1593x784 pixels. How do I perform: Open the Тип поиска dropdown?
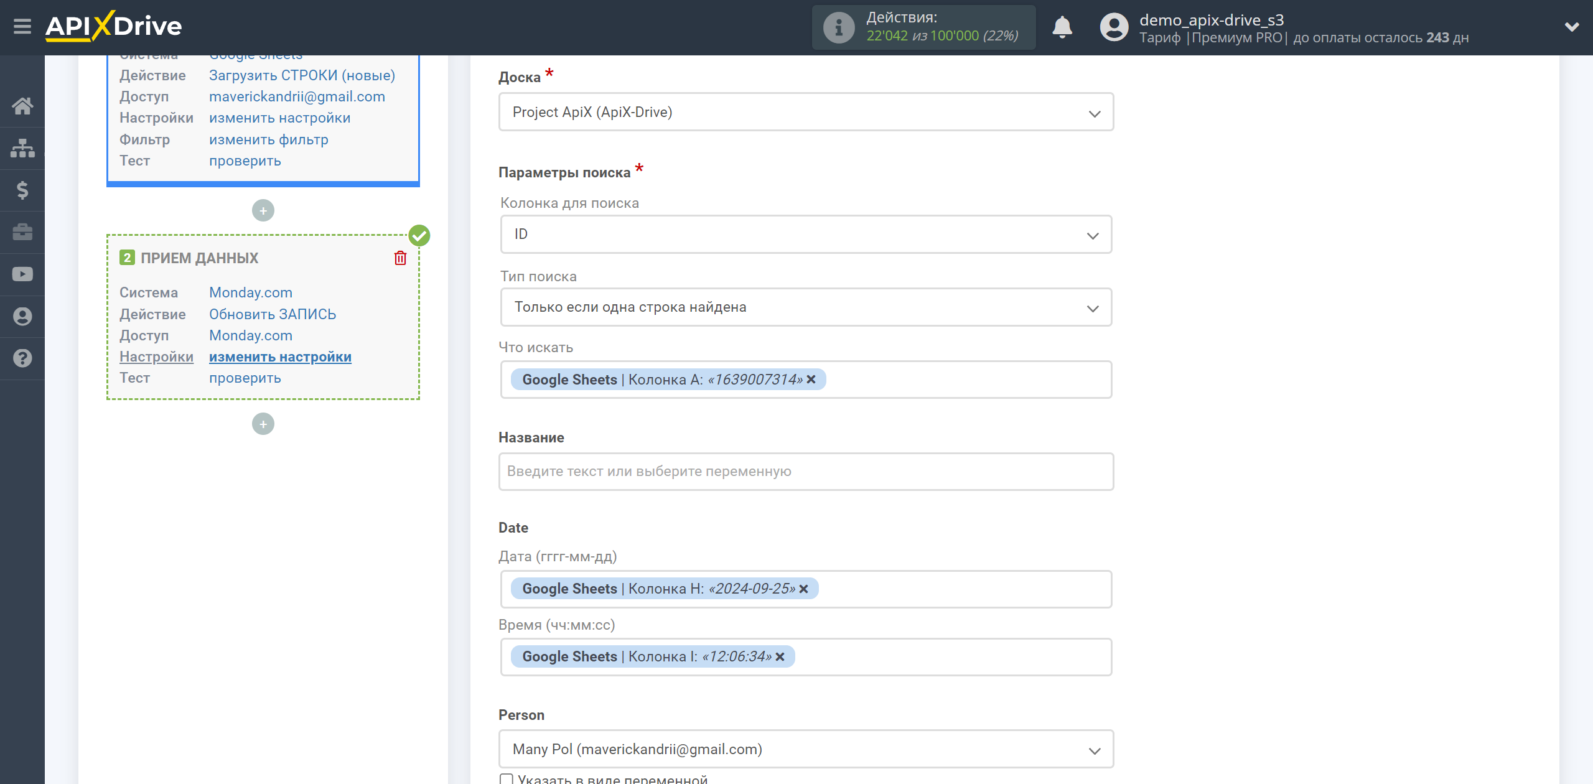click(806, 307)
